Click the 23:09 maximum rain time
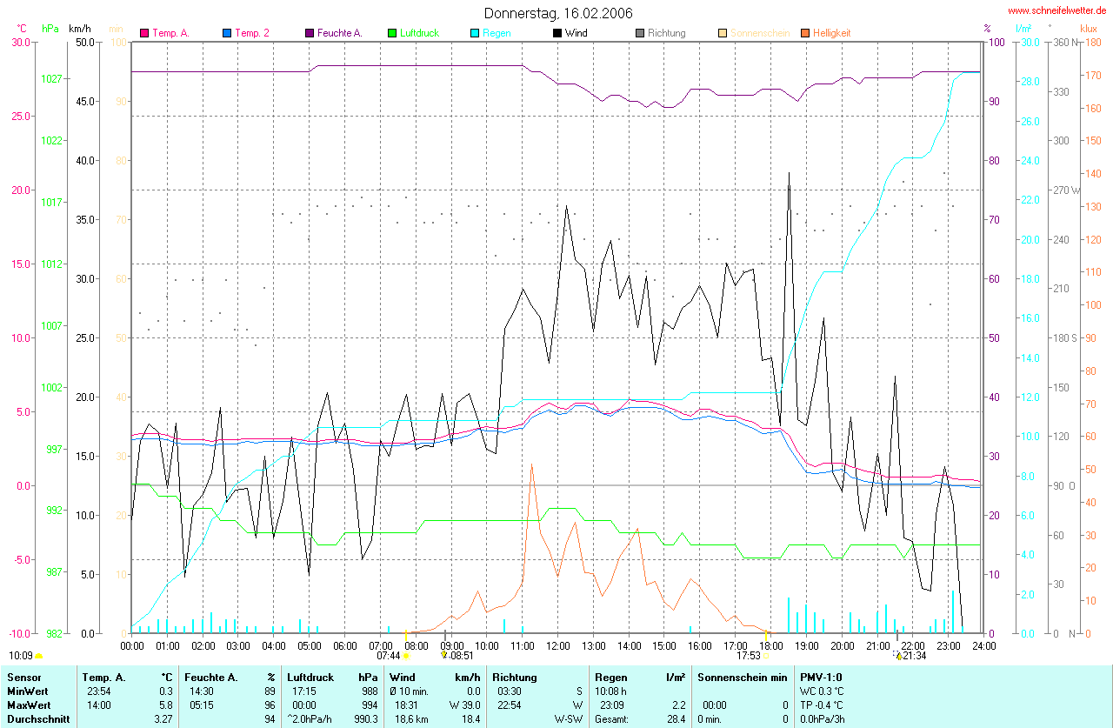 (x=612, y=705)
